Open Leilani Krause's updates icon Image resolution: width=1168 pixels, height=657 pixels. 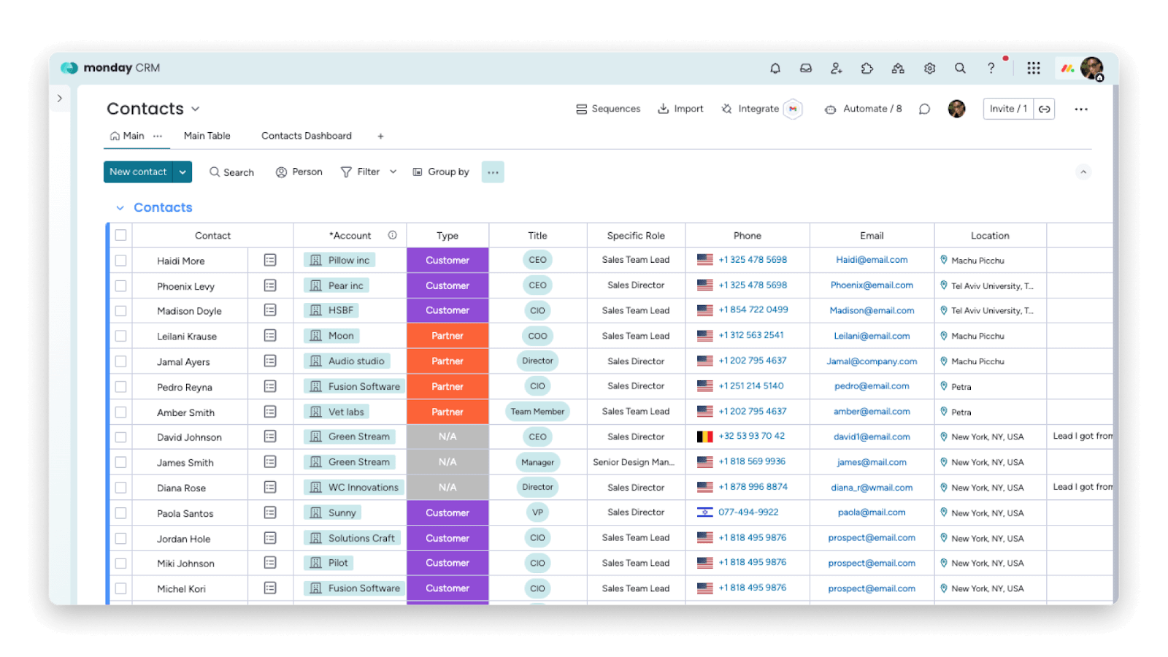(270, 336)
